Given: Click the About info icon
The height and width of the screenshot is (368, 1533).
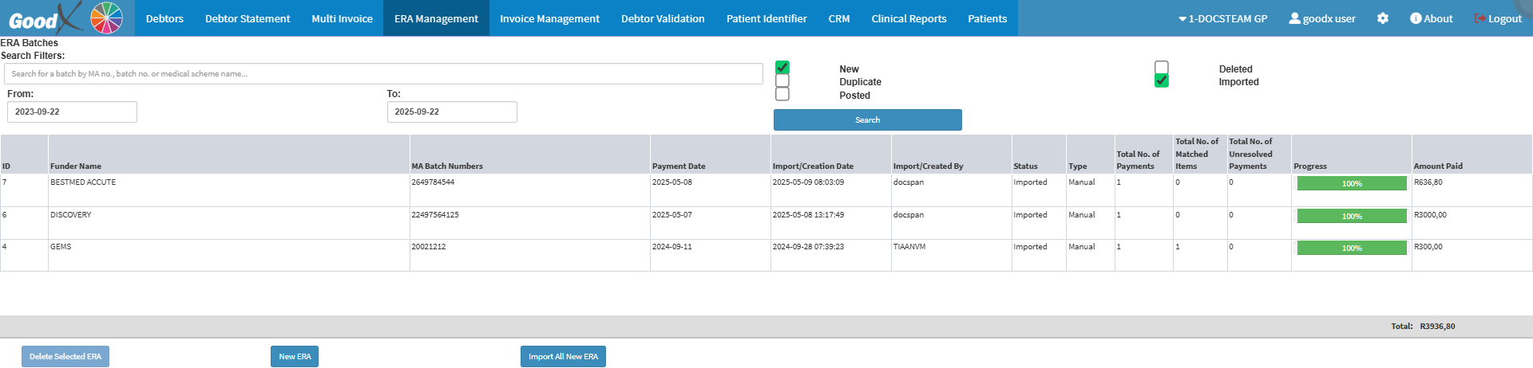Looking at the screenshot, I should [x=1416, y=18].
